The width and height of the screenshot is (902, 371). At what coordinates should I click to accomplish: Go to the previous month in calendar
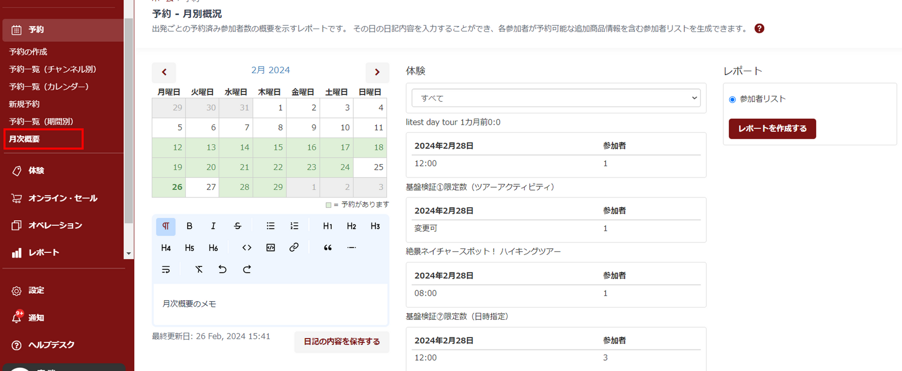coord(164,72)
